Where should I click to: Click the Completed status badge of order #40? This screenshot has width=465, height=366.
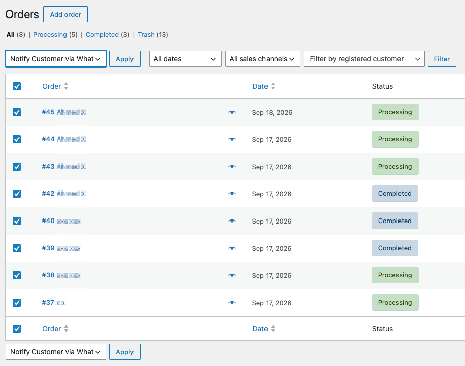[x=394, y=221]
